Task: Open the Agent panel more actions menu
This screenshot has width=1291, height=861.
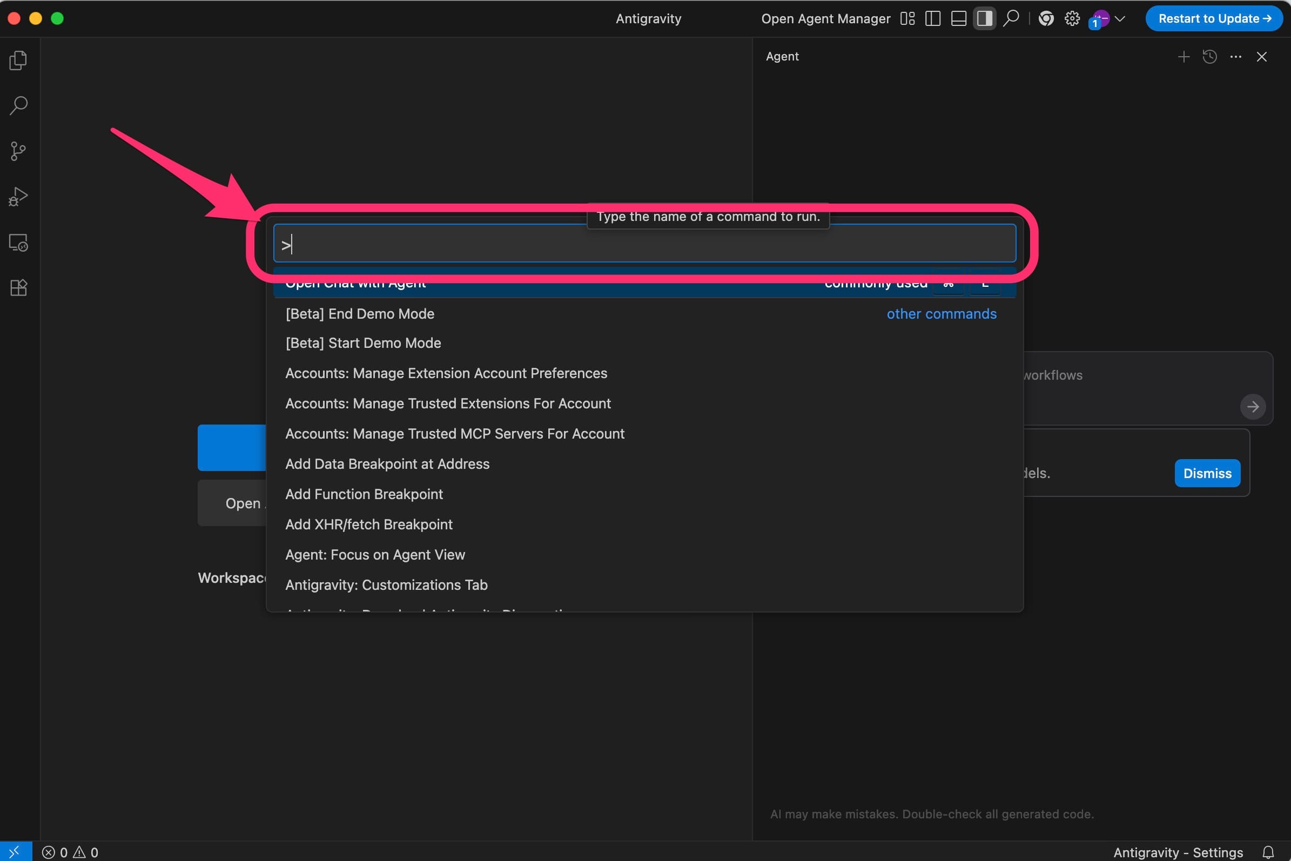Action: 1235,57
